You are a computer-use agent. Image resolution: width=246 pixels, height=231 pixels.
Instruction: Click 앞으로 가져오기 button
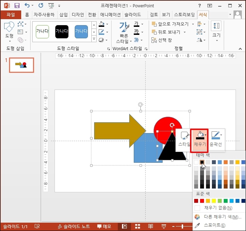[x=170, y=24]
